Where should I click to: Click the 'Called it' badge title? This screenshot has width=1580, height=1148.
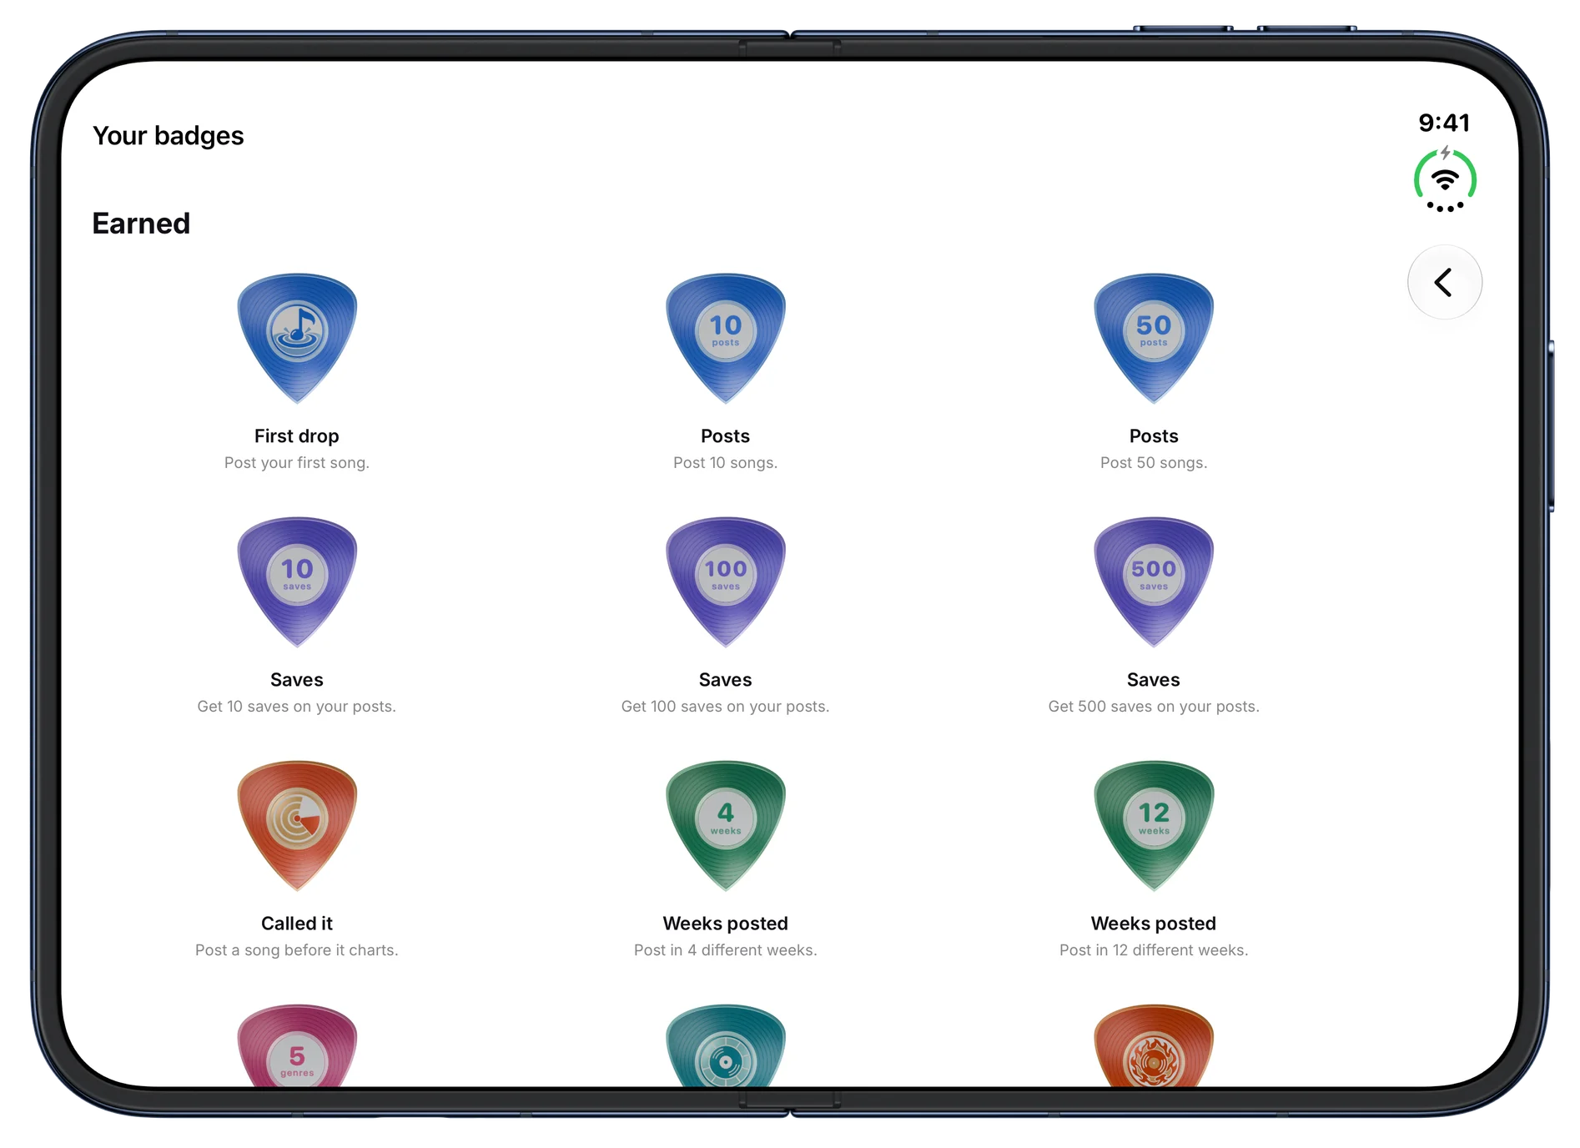click(x=297, y=923)
